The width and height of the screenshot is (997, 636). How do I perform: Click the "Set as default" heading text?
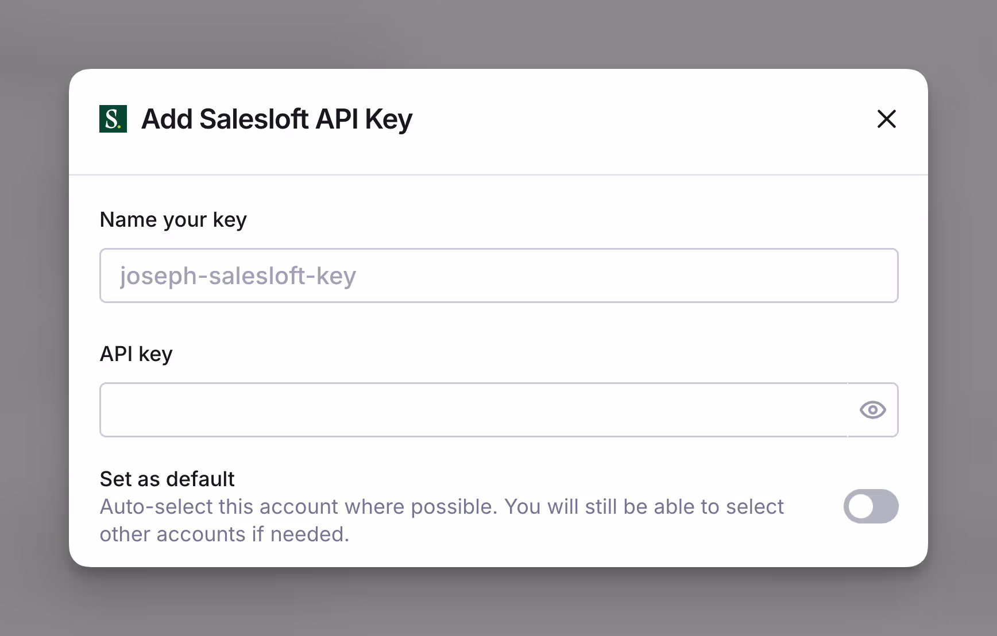coord(167,479)
